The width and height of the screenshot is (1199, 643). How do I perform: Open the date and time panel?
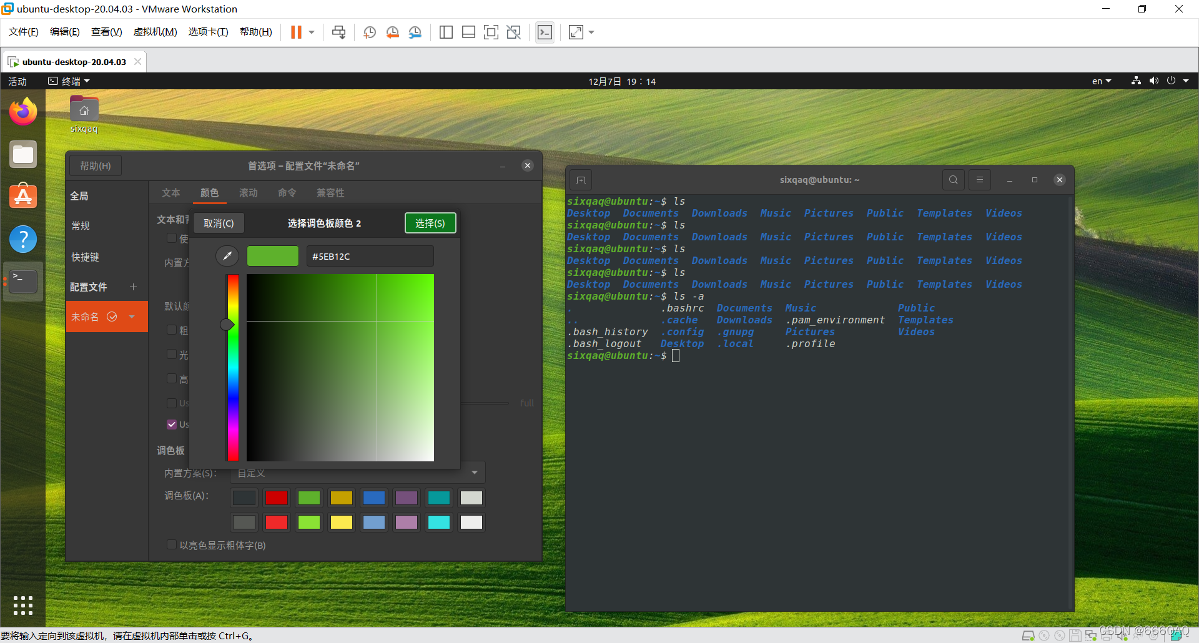coord(622,82)
